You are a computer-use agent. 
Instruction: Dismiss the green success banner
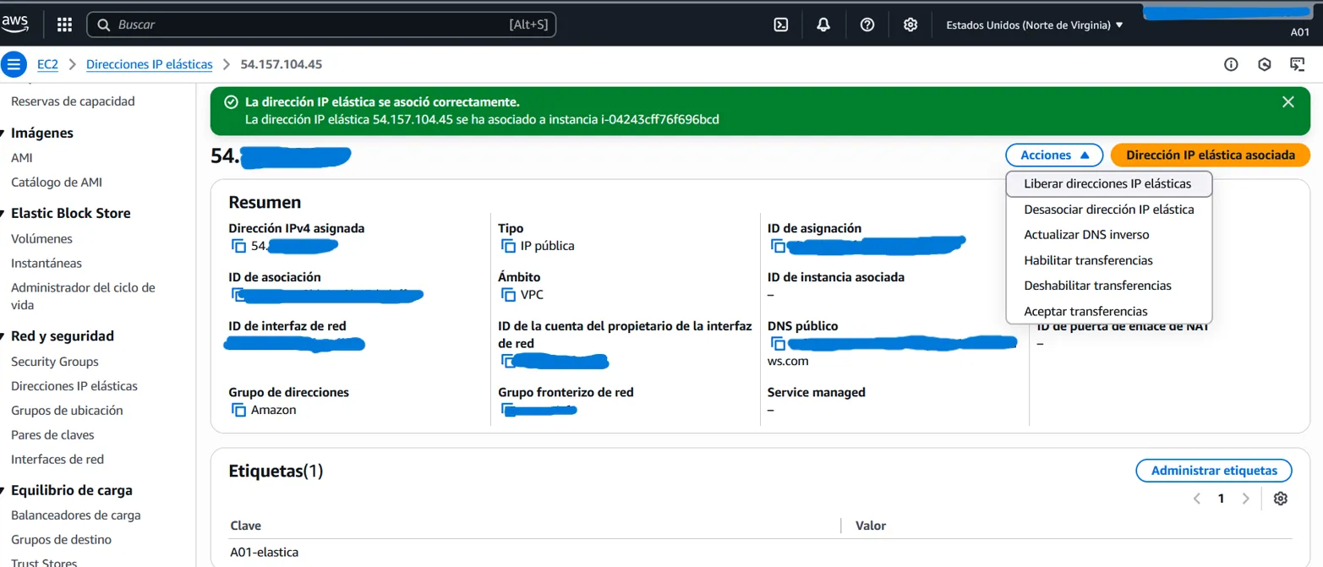pos(1287,102)
